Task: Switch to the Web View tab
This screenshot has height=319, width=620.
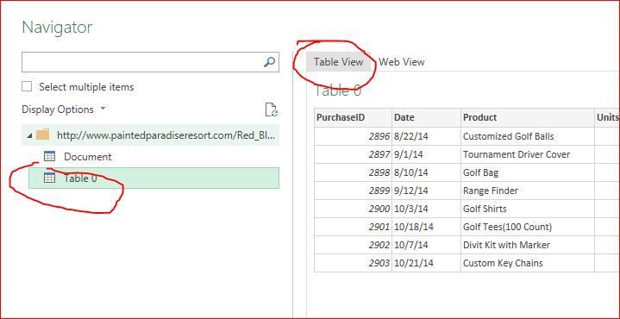Action: coord(401,62)
